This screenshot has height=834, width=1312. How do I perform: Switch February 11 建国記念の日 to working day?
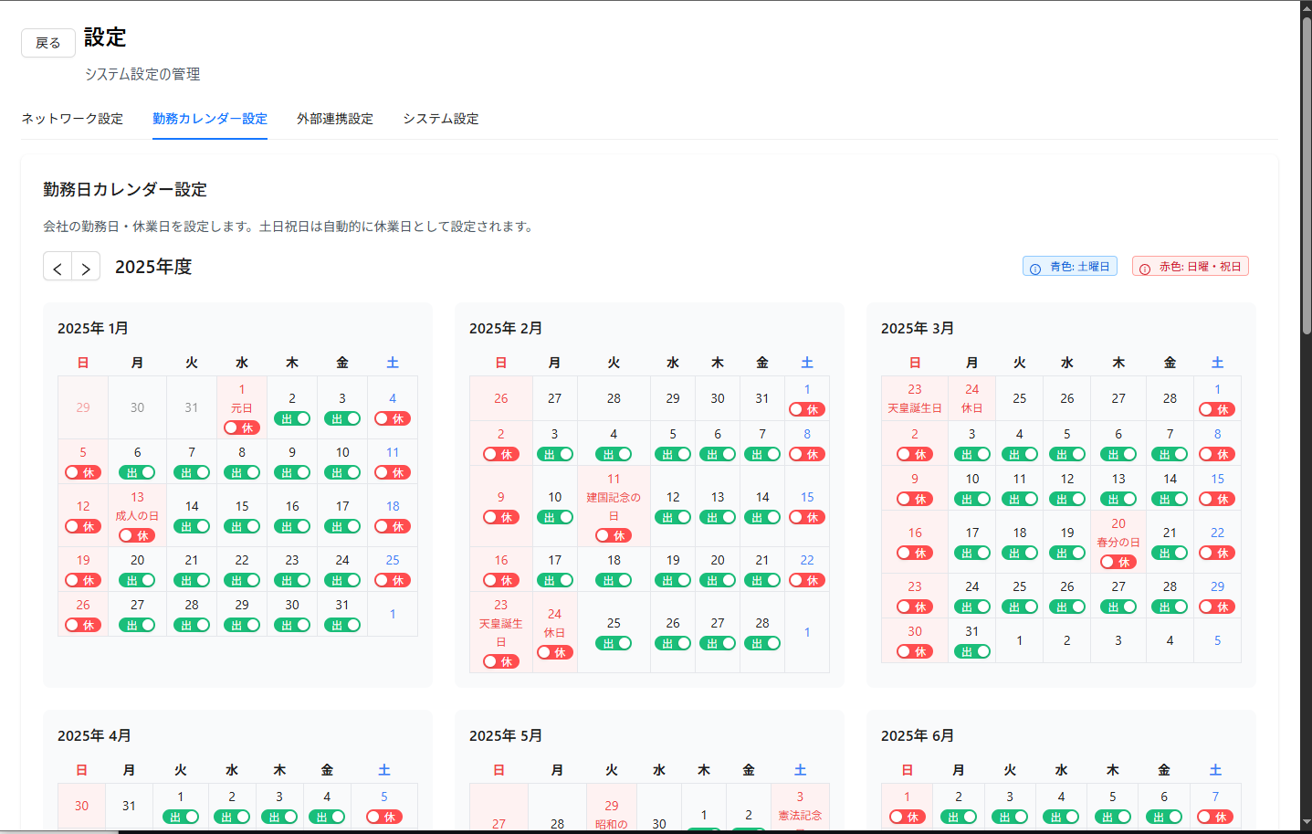[x=613, y=535]
